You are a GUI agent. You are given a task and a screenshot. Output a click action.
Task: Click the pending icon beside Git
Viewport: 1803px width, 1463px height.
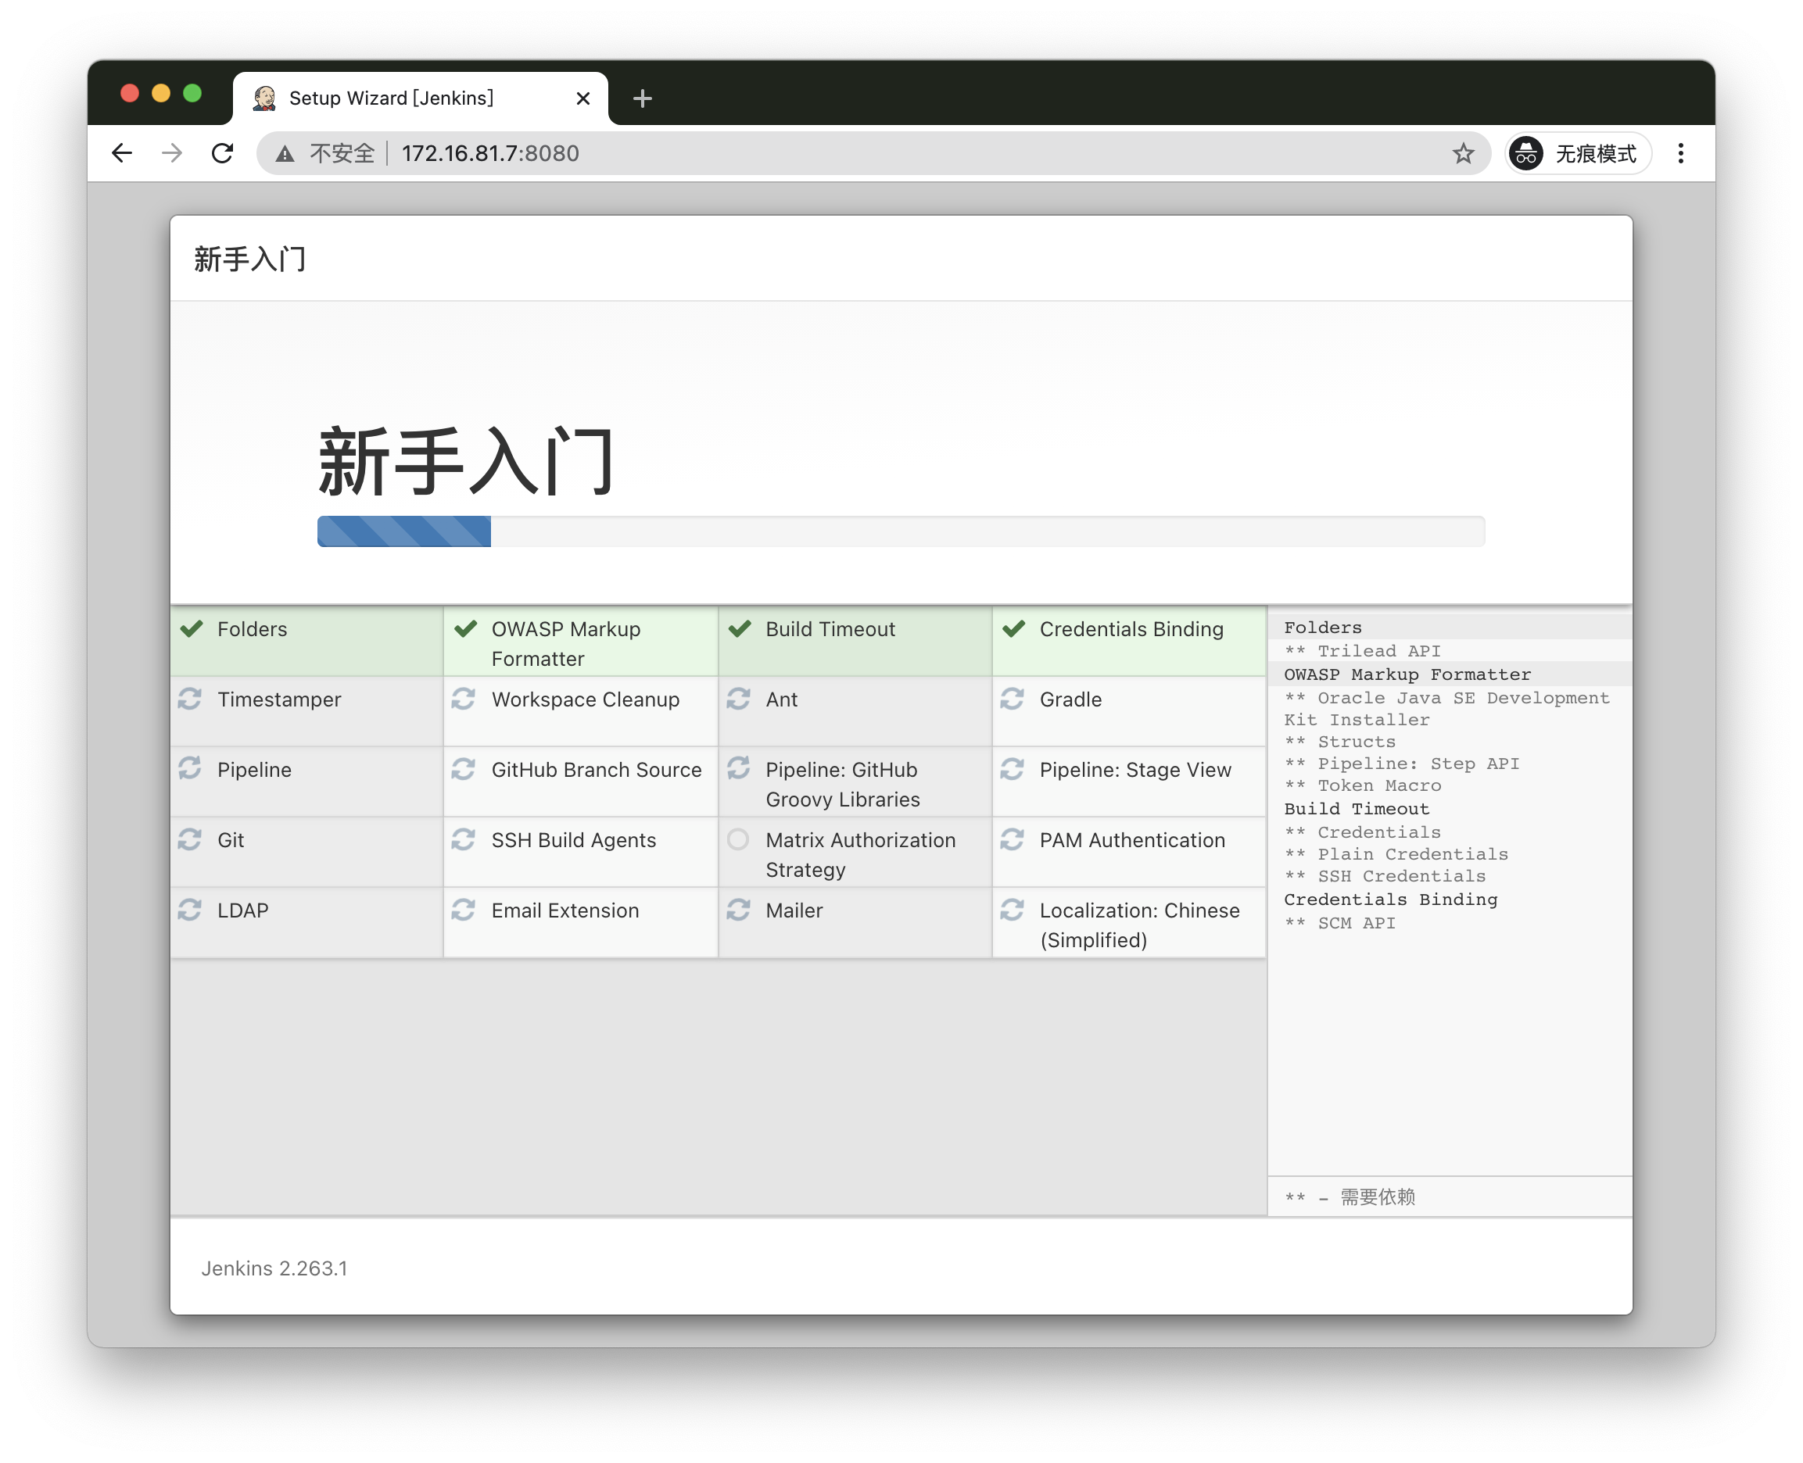[190, 839]
